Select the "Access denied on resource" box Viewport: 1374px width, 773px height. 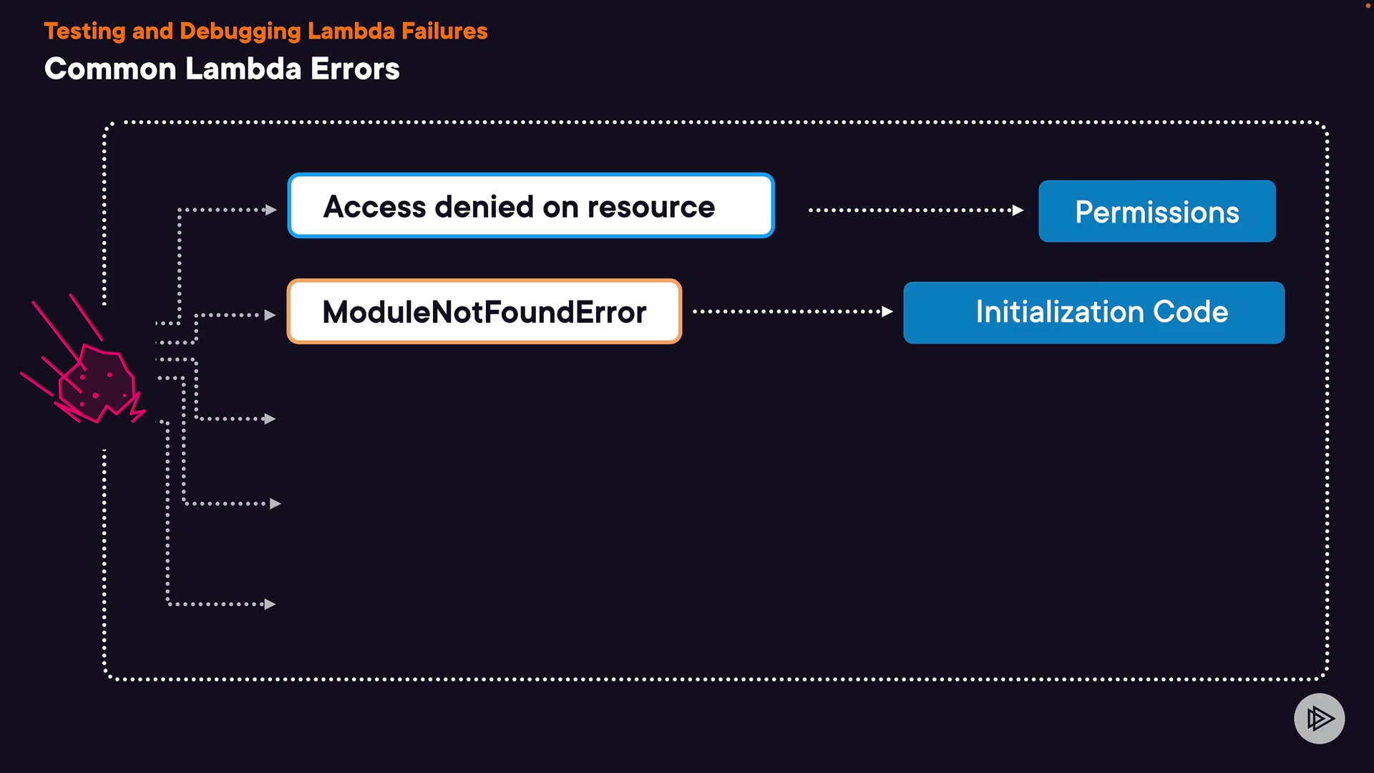click(x=530, y=206)
